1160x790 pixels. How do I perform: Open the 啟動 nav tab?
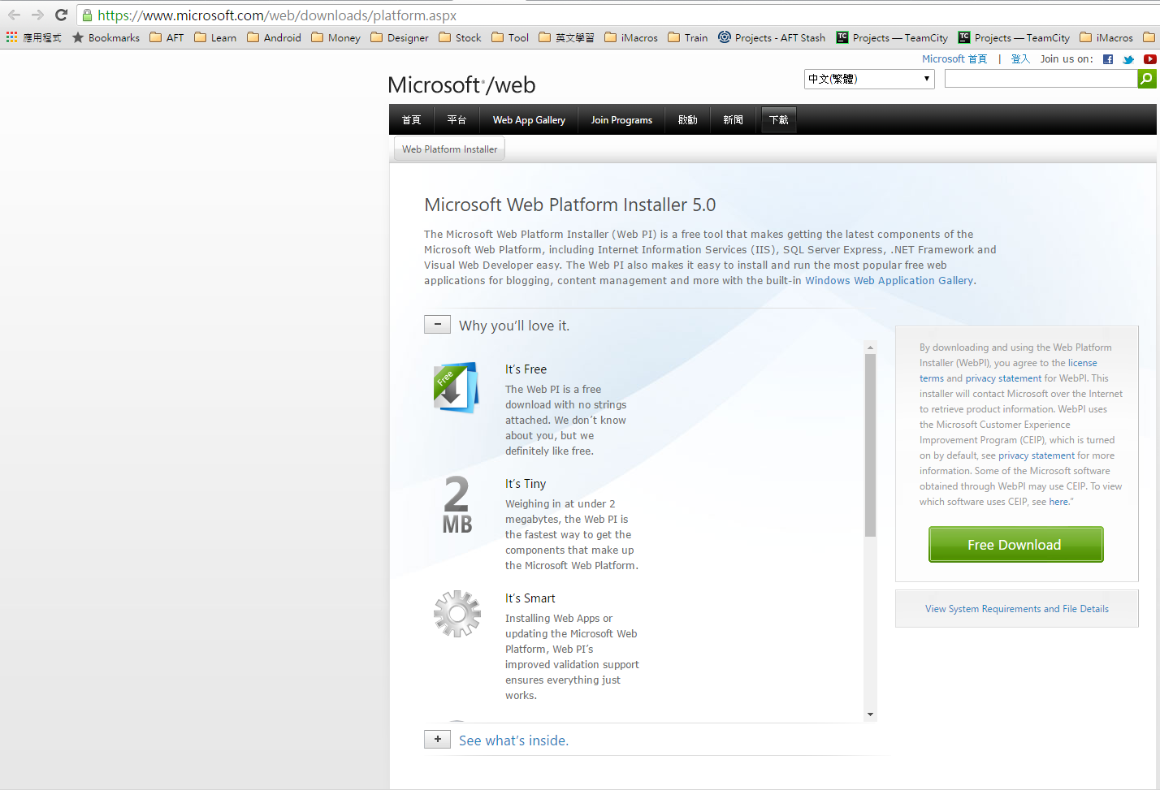point(688,119)
